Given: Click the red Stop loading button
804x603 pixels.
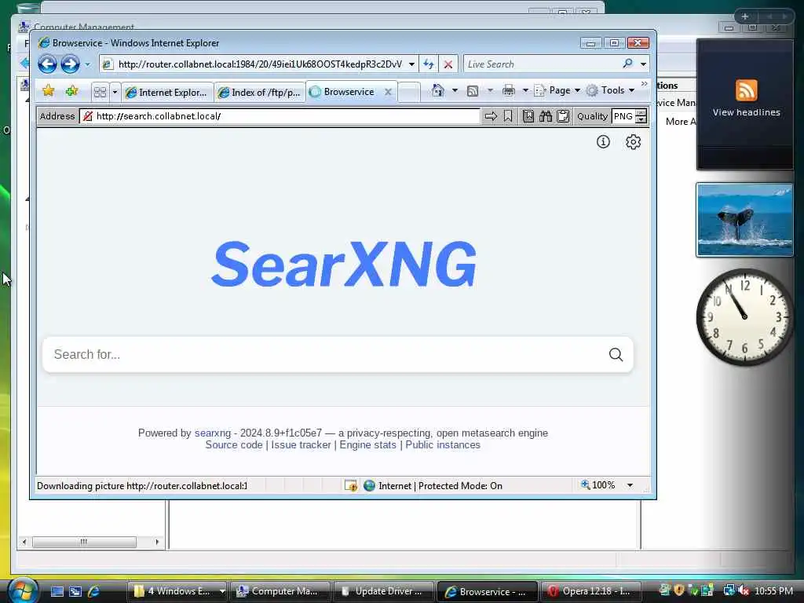Looking at the screenshot, I should 448,64.
